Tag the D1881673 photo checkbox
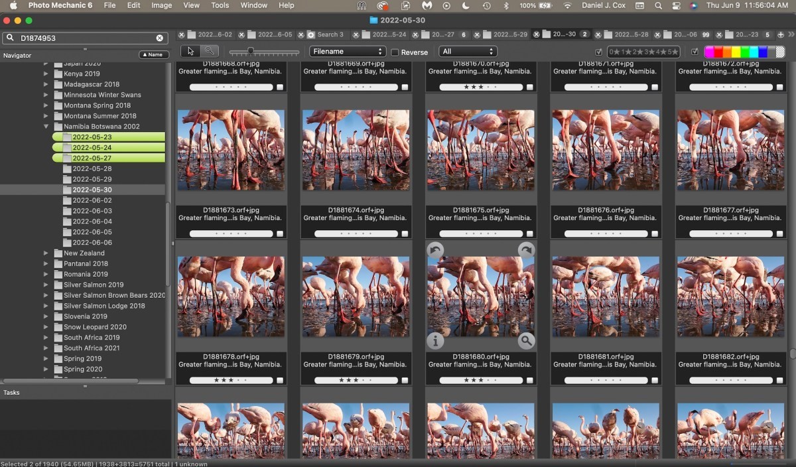The width and height of the screenshot is (796, 467). click(280, 234)
